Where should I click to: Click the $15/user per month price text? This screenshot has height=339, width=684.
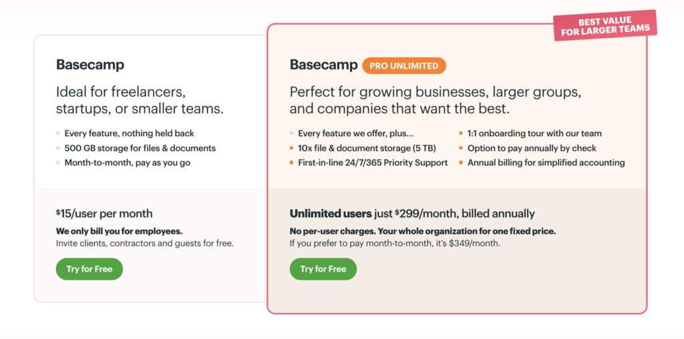(105, 214)
